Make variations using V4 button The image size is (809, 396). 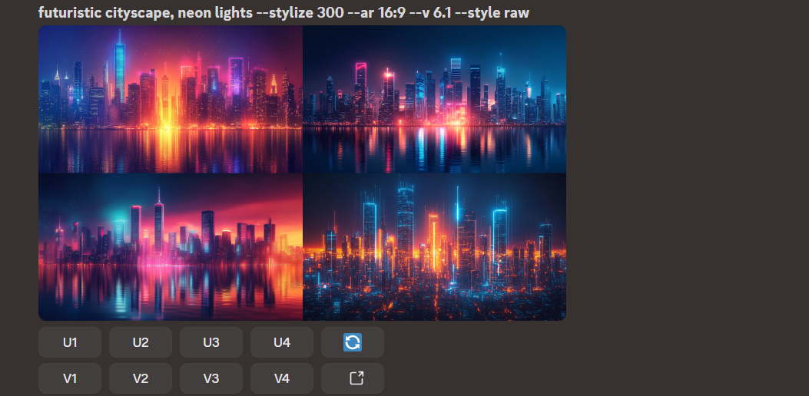click(x=282, y=378)
